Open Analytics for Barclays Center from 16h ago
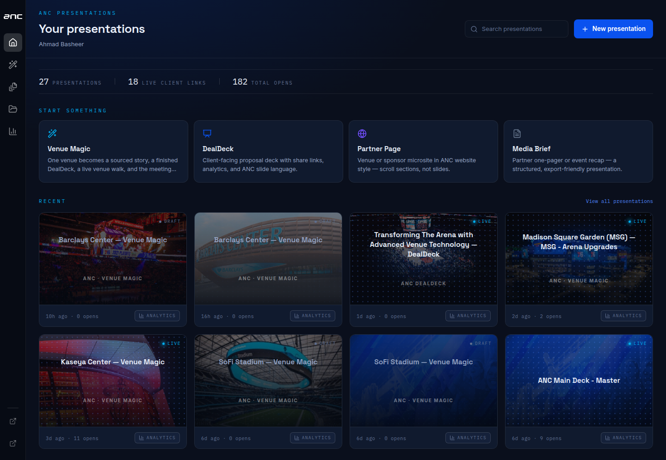The width and height of the screenshot is (666, 460). coord(313,316)
